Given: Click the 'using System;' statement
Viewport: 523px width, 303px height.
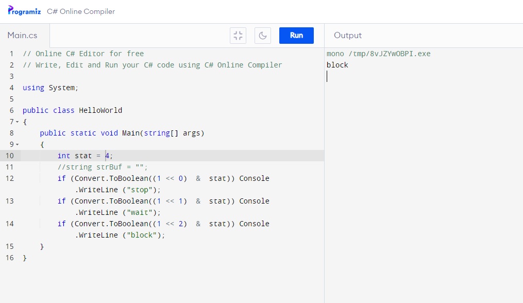Looking at the screenshot, I should (x=50, y=88).
